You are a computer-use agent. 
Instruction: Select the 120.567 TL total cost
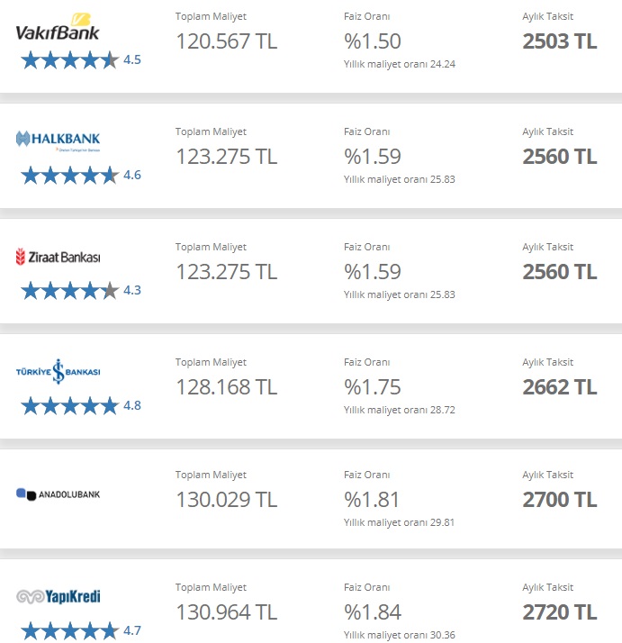point(226,41)
